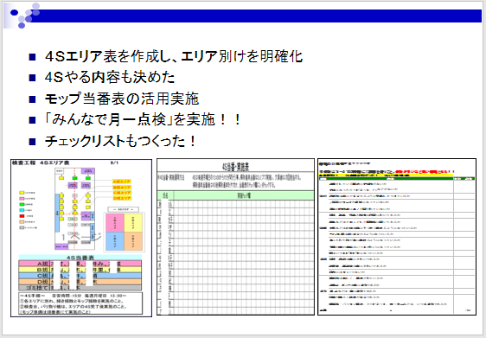The height and width of the screenshot is (338, 486).
Task: Select the D班エリア orange label
Action: point(122,198)
